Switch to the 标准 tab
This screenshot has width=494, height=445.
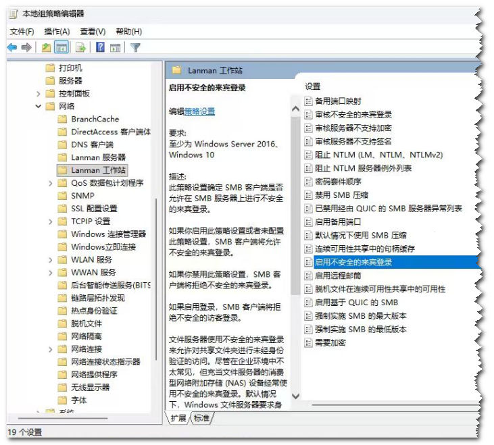pyautogui.click(x=201, y=419)
